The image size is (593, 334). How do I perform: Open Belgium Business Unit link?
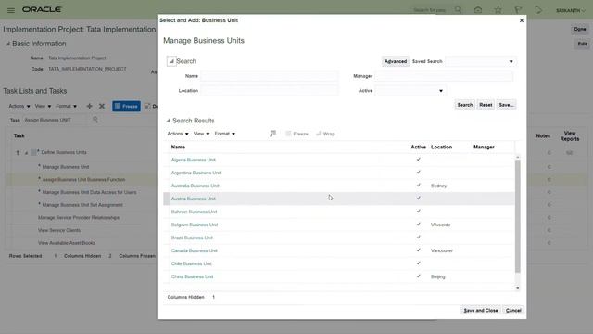195,225
